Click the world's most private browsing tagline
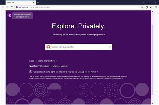The image size is (159, 105). point(78,35)
